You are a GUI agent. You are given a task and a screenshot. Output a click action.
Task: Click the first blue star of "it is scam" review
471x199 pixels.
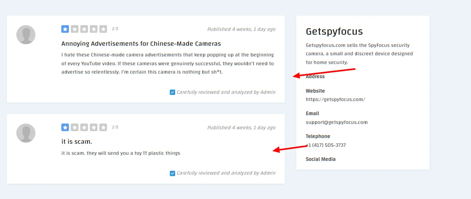(x=65, y=127)
